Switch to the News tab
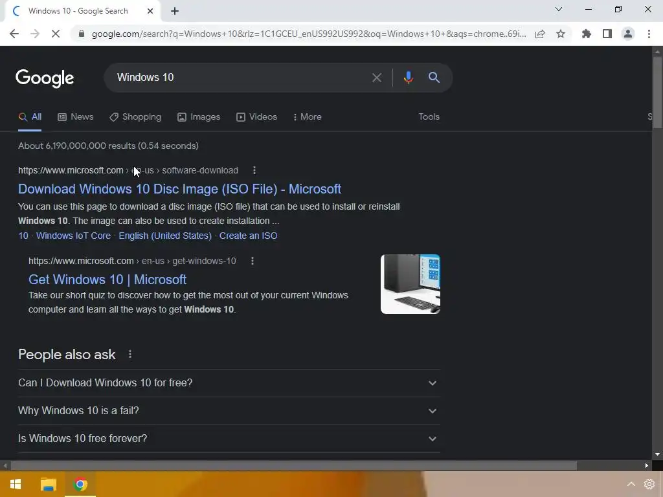 coord(76,117)
